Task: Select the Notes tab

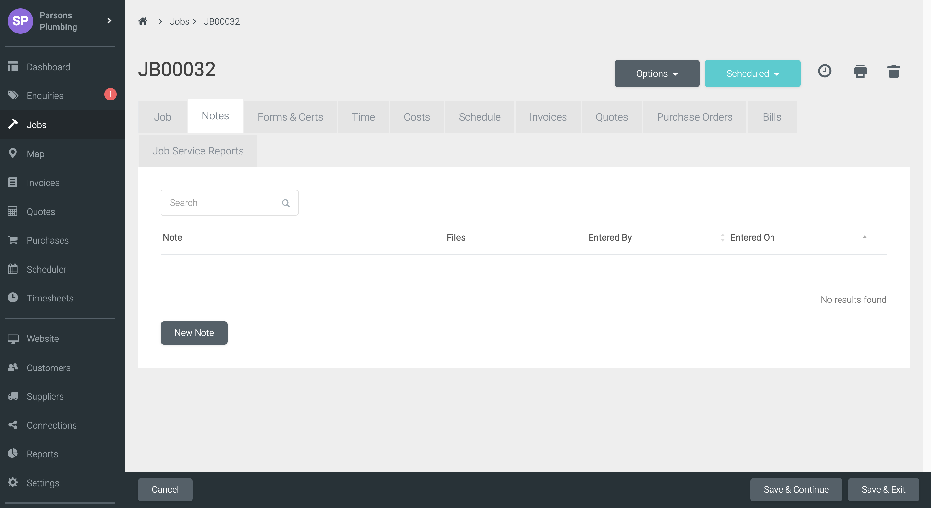Action: (x=215, y=116)
